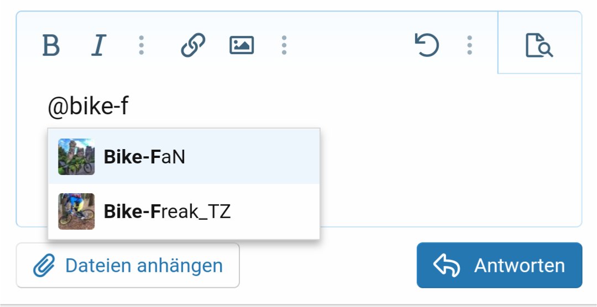Image resolution: width=597 pixels, height=307 pixels.
Task: Click the Bike-FaN avatar thumbnail
Action: [76, 157]
